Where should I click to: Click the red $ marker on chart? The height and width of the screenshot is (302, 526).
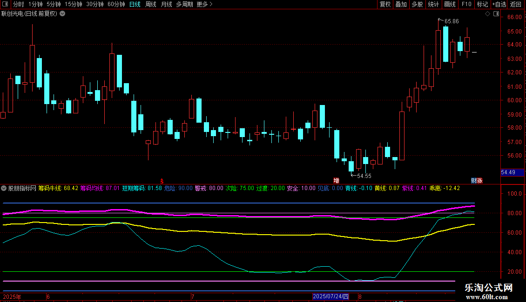pyautogui.click(x=162, y=180)
